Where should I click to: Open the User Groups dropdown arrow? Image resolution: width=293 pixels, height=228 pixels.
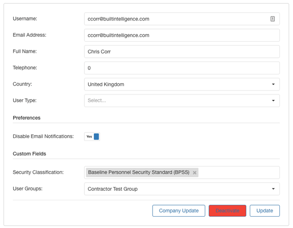point(273,189)
